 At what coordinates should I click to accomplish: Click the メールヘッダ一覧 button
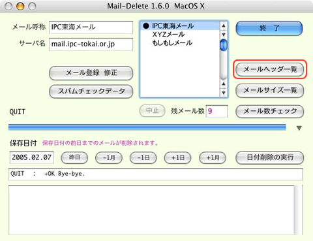click(270, 69)
